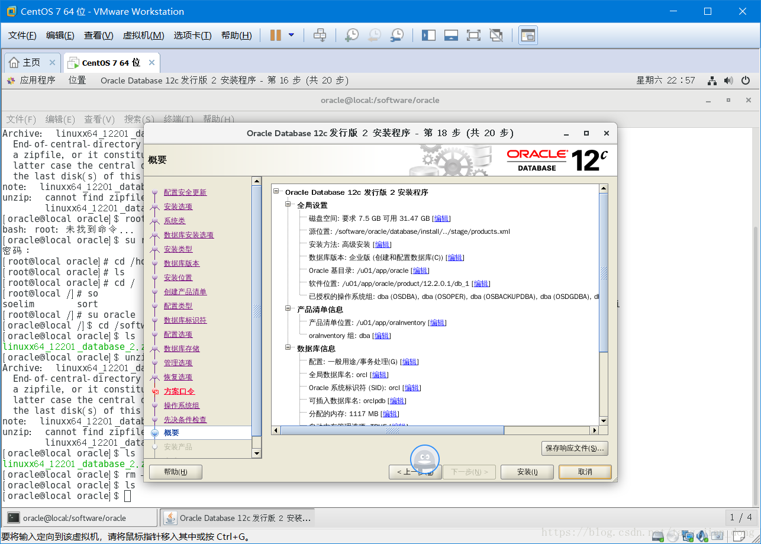Collapse the 产品清单信息 section
The height and width of the screenshot is (544, 761).
coord(289,309)
